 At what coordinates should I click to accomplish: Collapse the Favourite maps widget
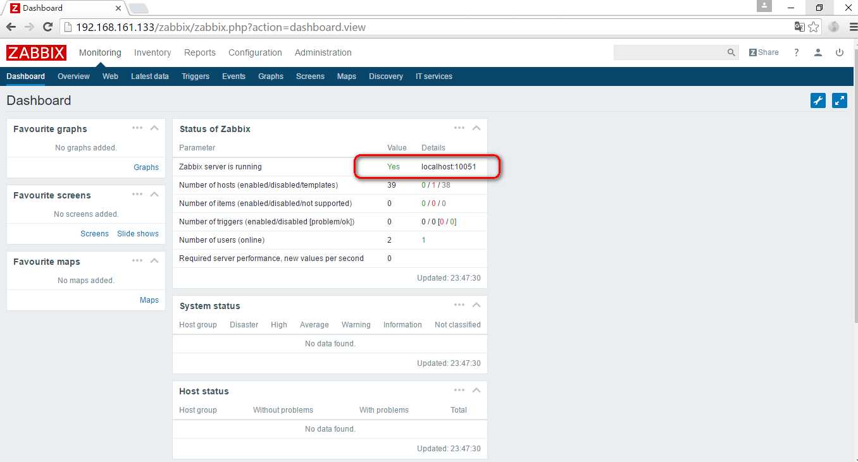click(154, 261)
